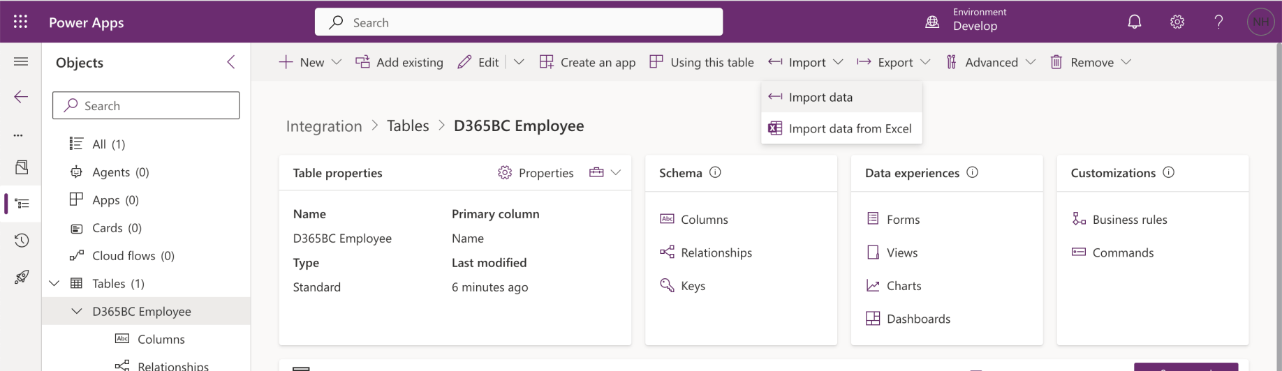Click the back arrow in left rail
The image size is (1282, 371).
click(x=22, y=97)
